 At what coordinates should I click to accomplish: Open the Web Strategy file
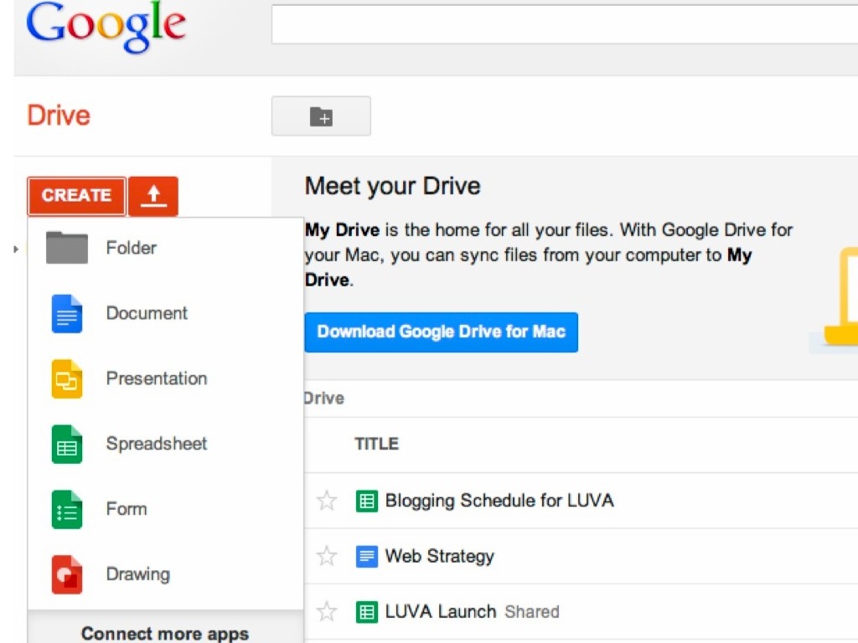(x=439, y=556)
